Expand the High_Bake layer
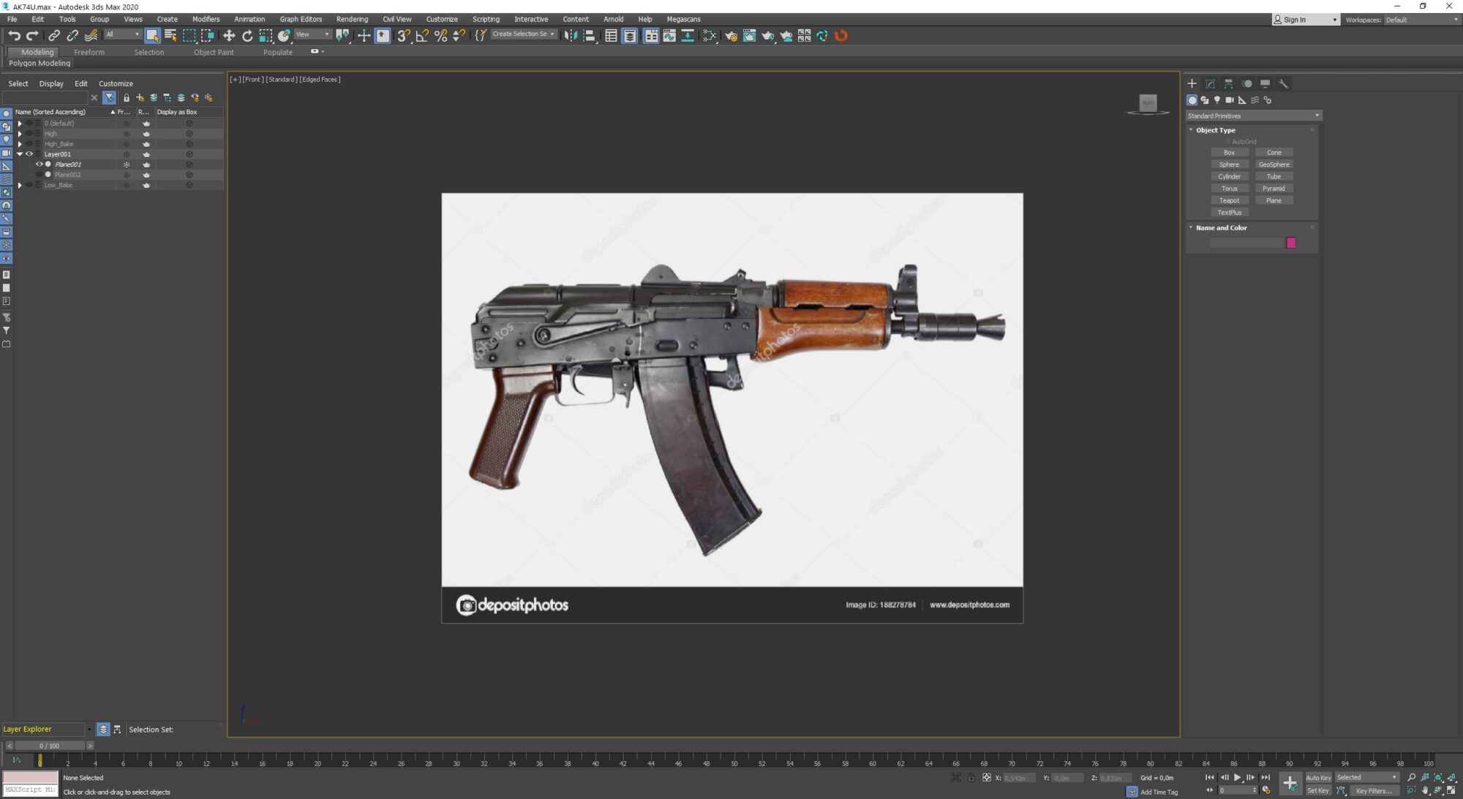 [20, 144]
